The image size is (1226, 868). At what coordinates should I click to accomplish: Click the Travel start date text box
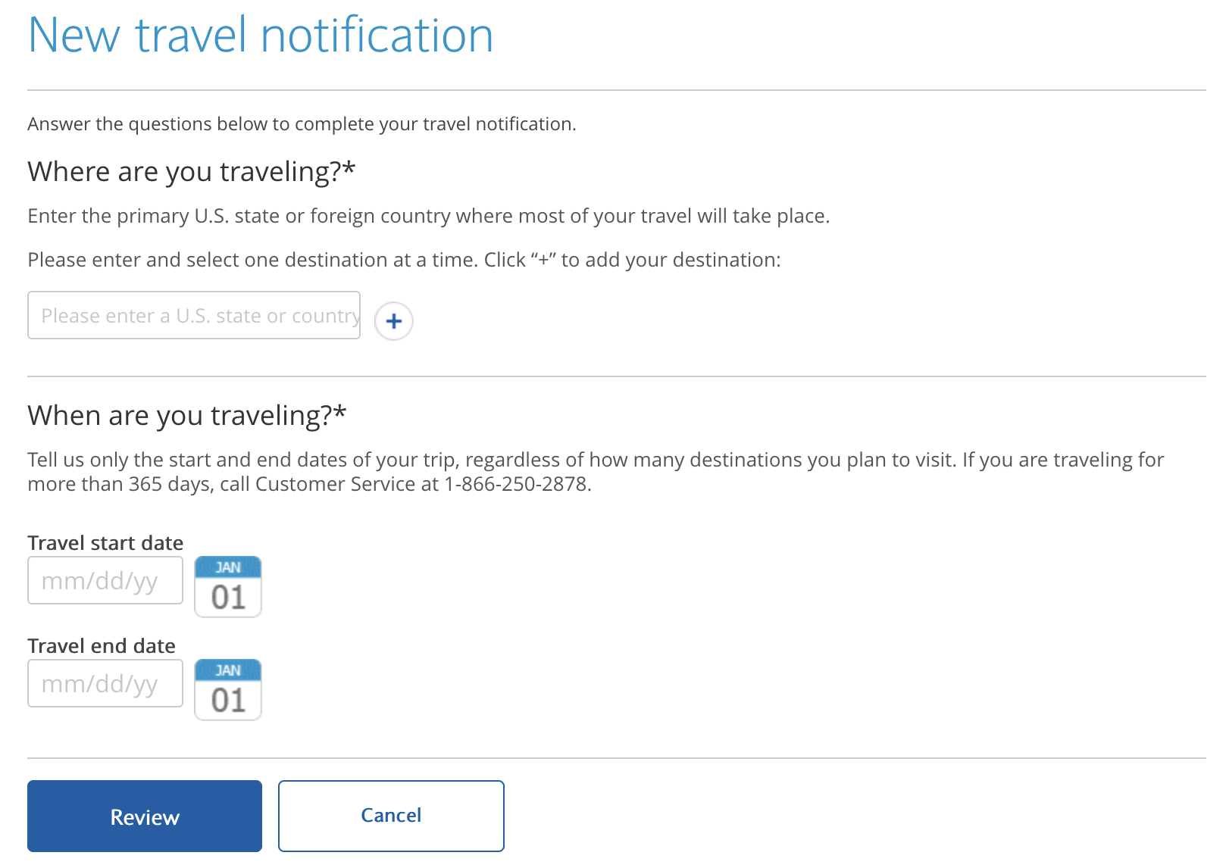(105, 581)
